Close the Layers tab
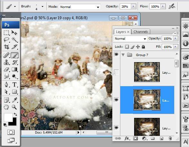The width and height of the screenshot is (189, 147). pyautogui.click(x=128, y=32)
